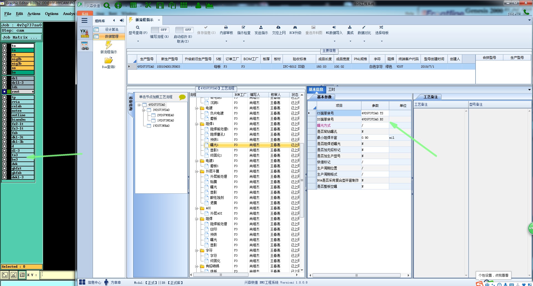Select the 基本信息 tab

[x=316, y=90]
